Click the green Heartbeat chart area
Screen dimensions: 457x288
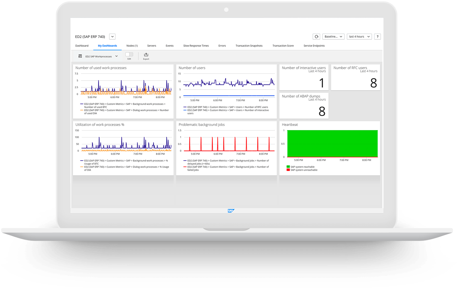point(332,144)
